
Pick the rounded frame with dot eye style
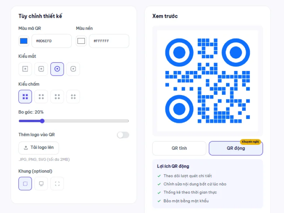[x=73, y=69]
